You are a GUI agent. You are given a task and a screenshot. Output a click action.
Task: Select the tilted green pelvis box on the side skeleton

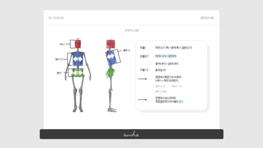[110, 72]
